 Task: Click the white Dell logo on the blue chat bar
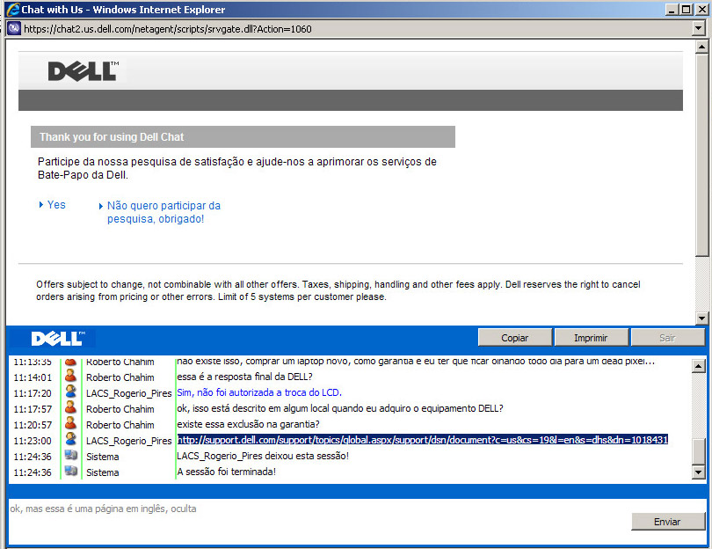58,339
